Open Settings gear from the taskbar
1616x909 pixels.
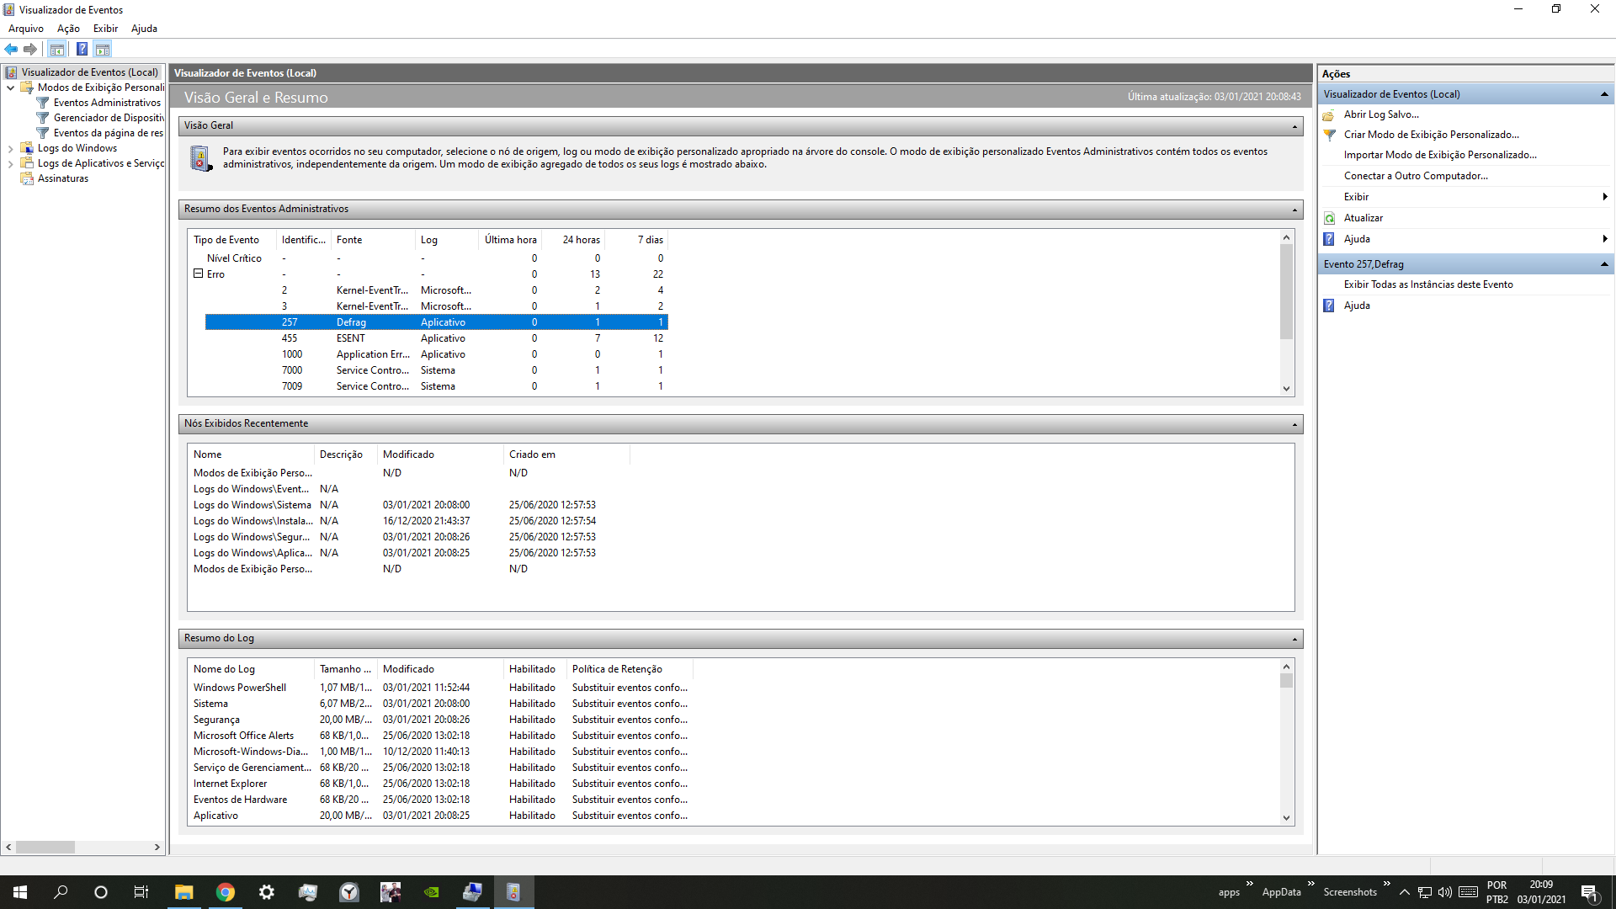point(266,892)
